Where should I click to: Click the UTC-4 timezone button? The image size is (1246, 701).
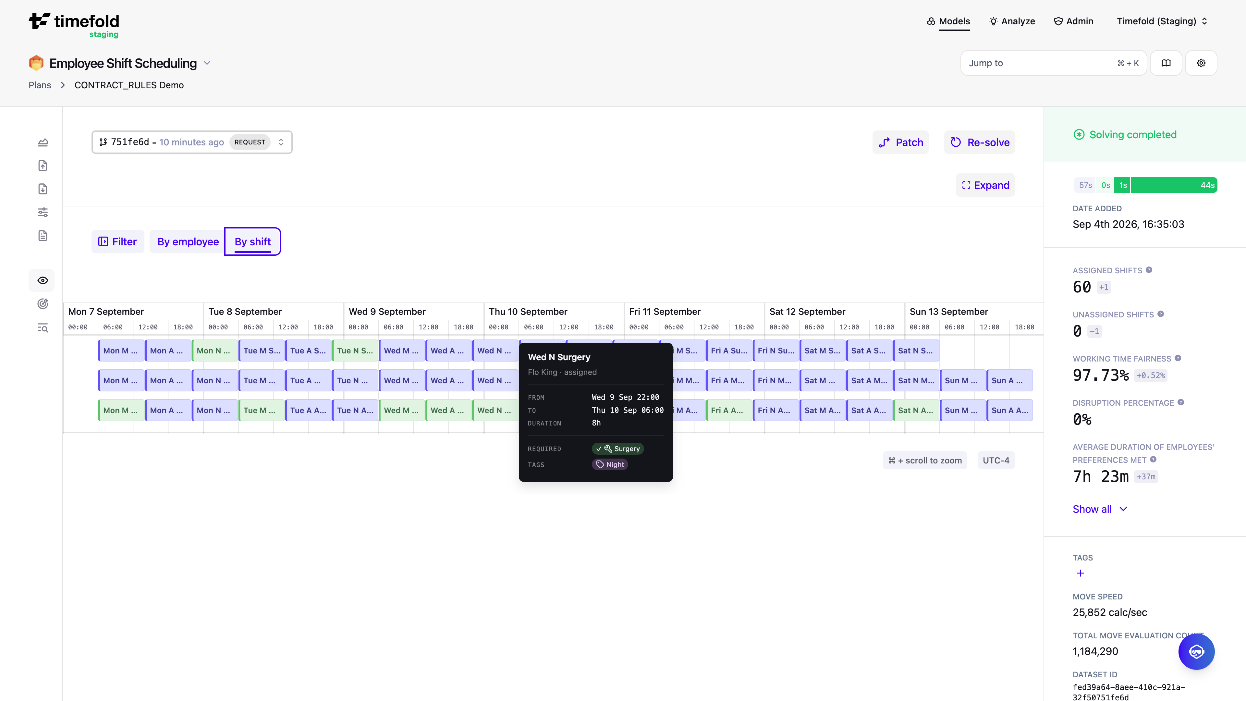[x=996, y=461]
